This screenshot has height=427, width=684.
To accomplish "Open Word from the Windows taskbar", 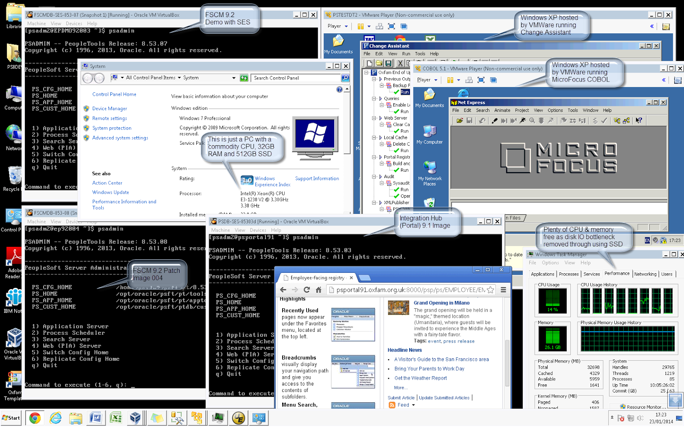I will pos(96,418).
